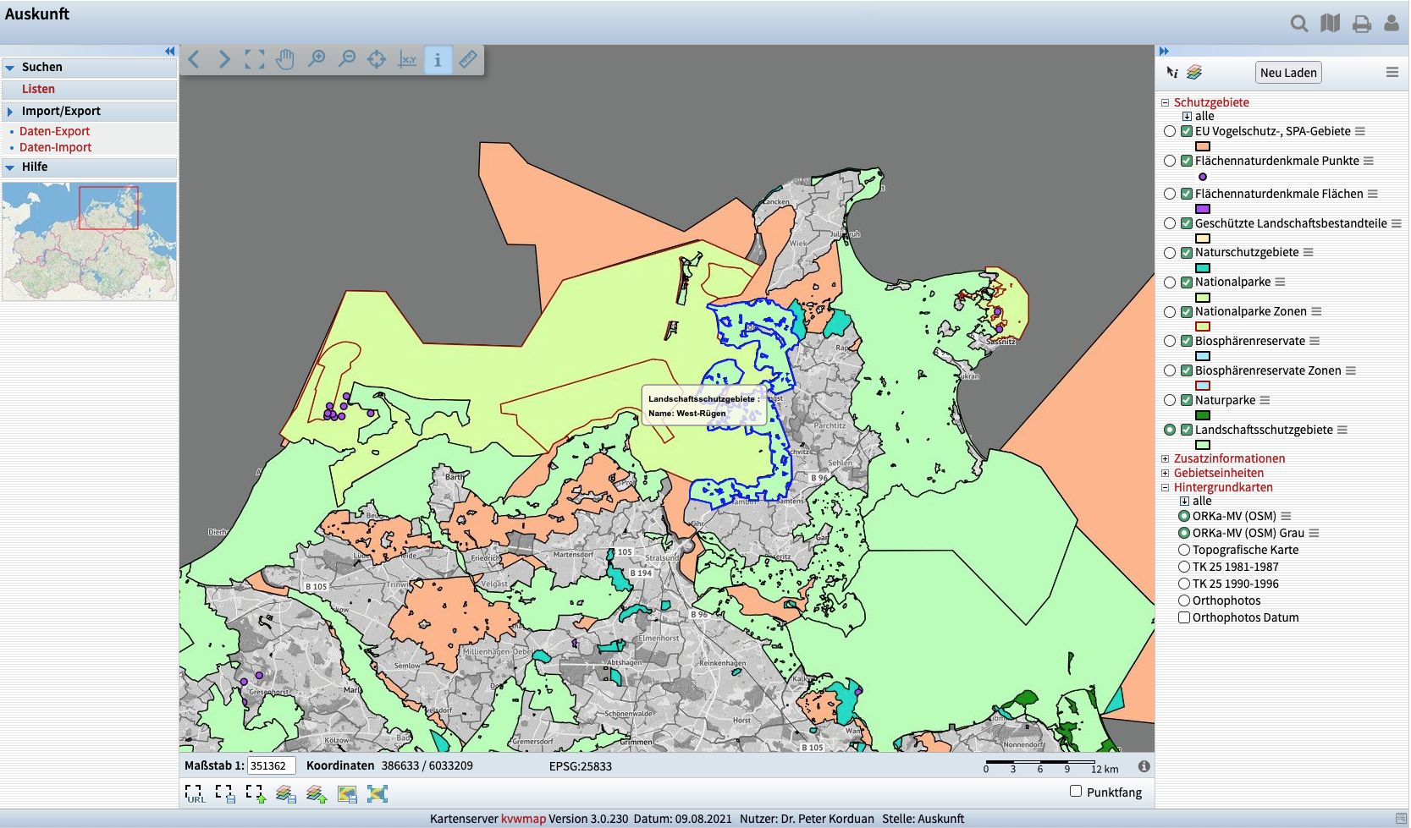
Task: Click the zoom out magnifier tool
Action: click(x=346, y=59)
